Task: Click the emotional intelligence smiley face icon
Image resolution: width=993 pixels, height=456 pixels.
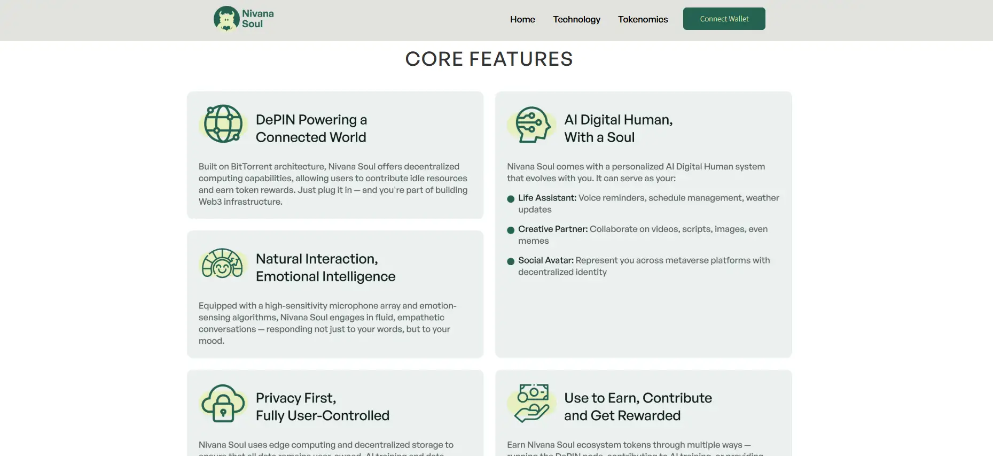Action: pyautogui.click(x=222, y=264)
